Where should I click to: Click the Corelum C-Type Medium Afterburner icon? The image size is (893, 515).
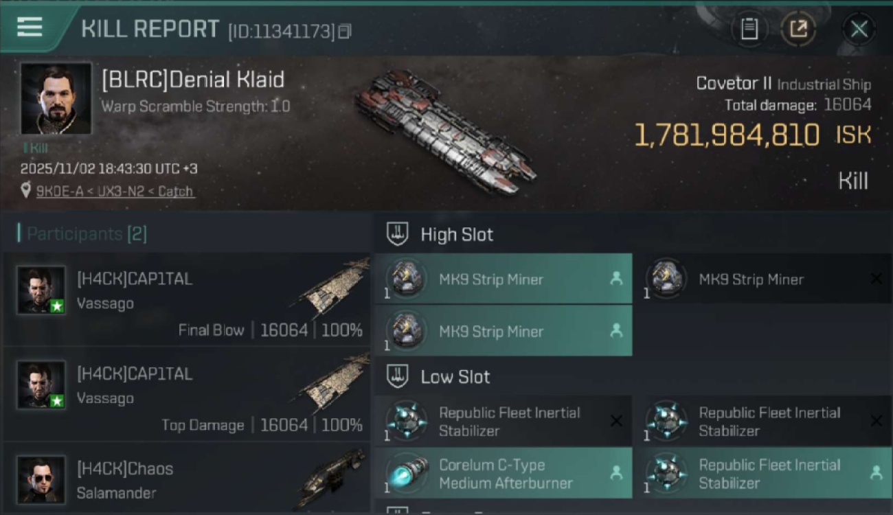click(x=406, y=473)
